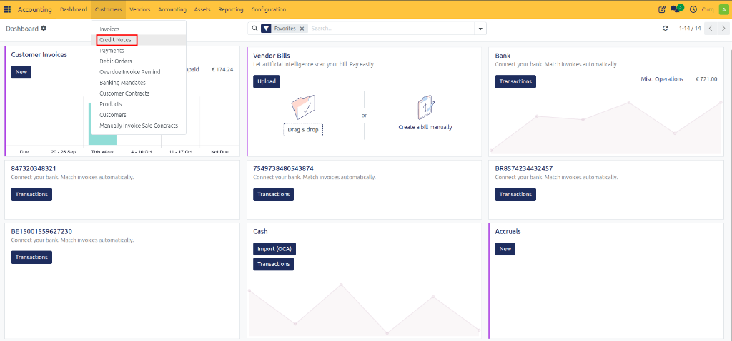
Task: Select Payments from dropdown
Action: pos(139,51)
